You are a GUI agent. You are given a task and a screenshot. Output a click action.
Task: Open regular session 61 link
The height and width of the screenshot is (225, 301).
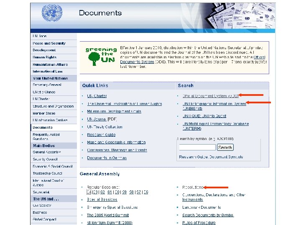[110, 192]
